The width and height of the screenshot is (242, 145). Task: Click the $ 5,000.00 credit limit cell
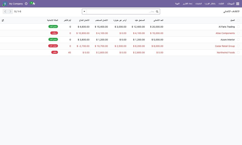point(157,40)
